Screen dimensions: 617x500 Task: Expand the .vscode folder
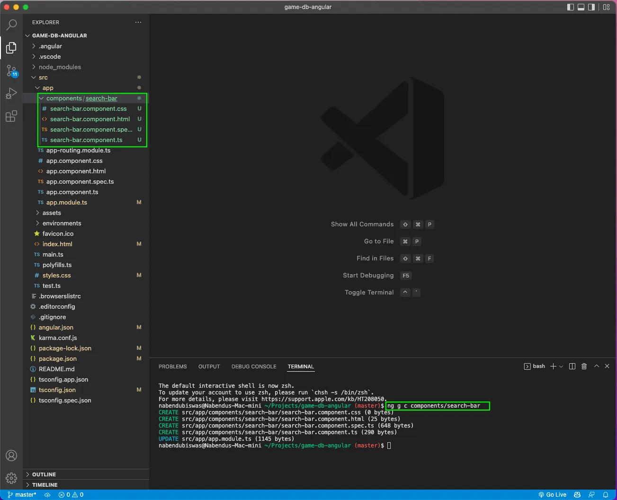pyautogui.click(x=86, y=56)
